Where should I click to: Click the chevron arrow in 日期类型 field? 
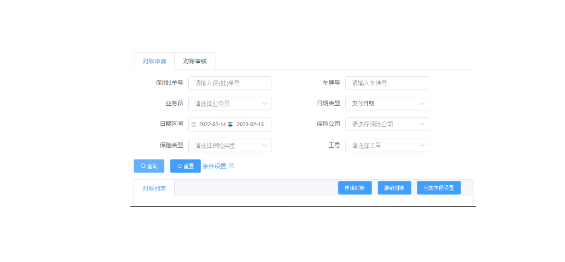[x=422, y=104]
